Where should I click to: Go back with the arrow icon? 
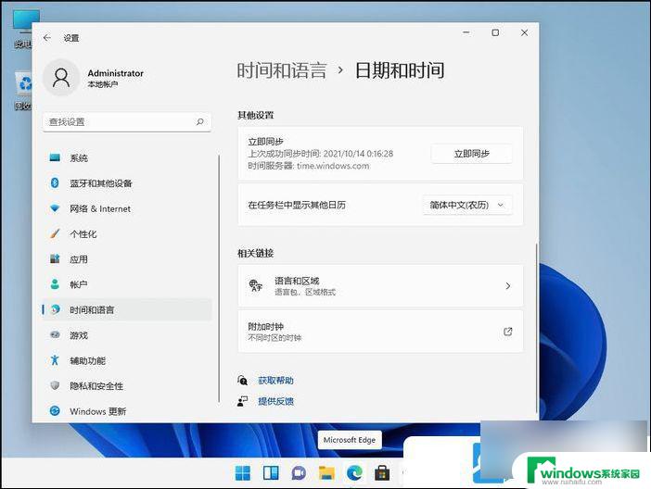click(47, 38)
